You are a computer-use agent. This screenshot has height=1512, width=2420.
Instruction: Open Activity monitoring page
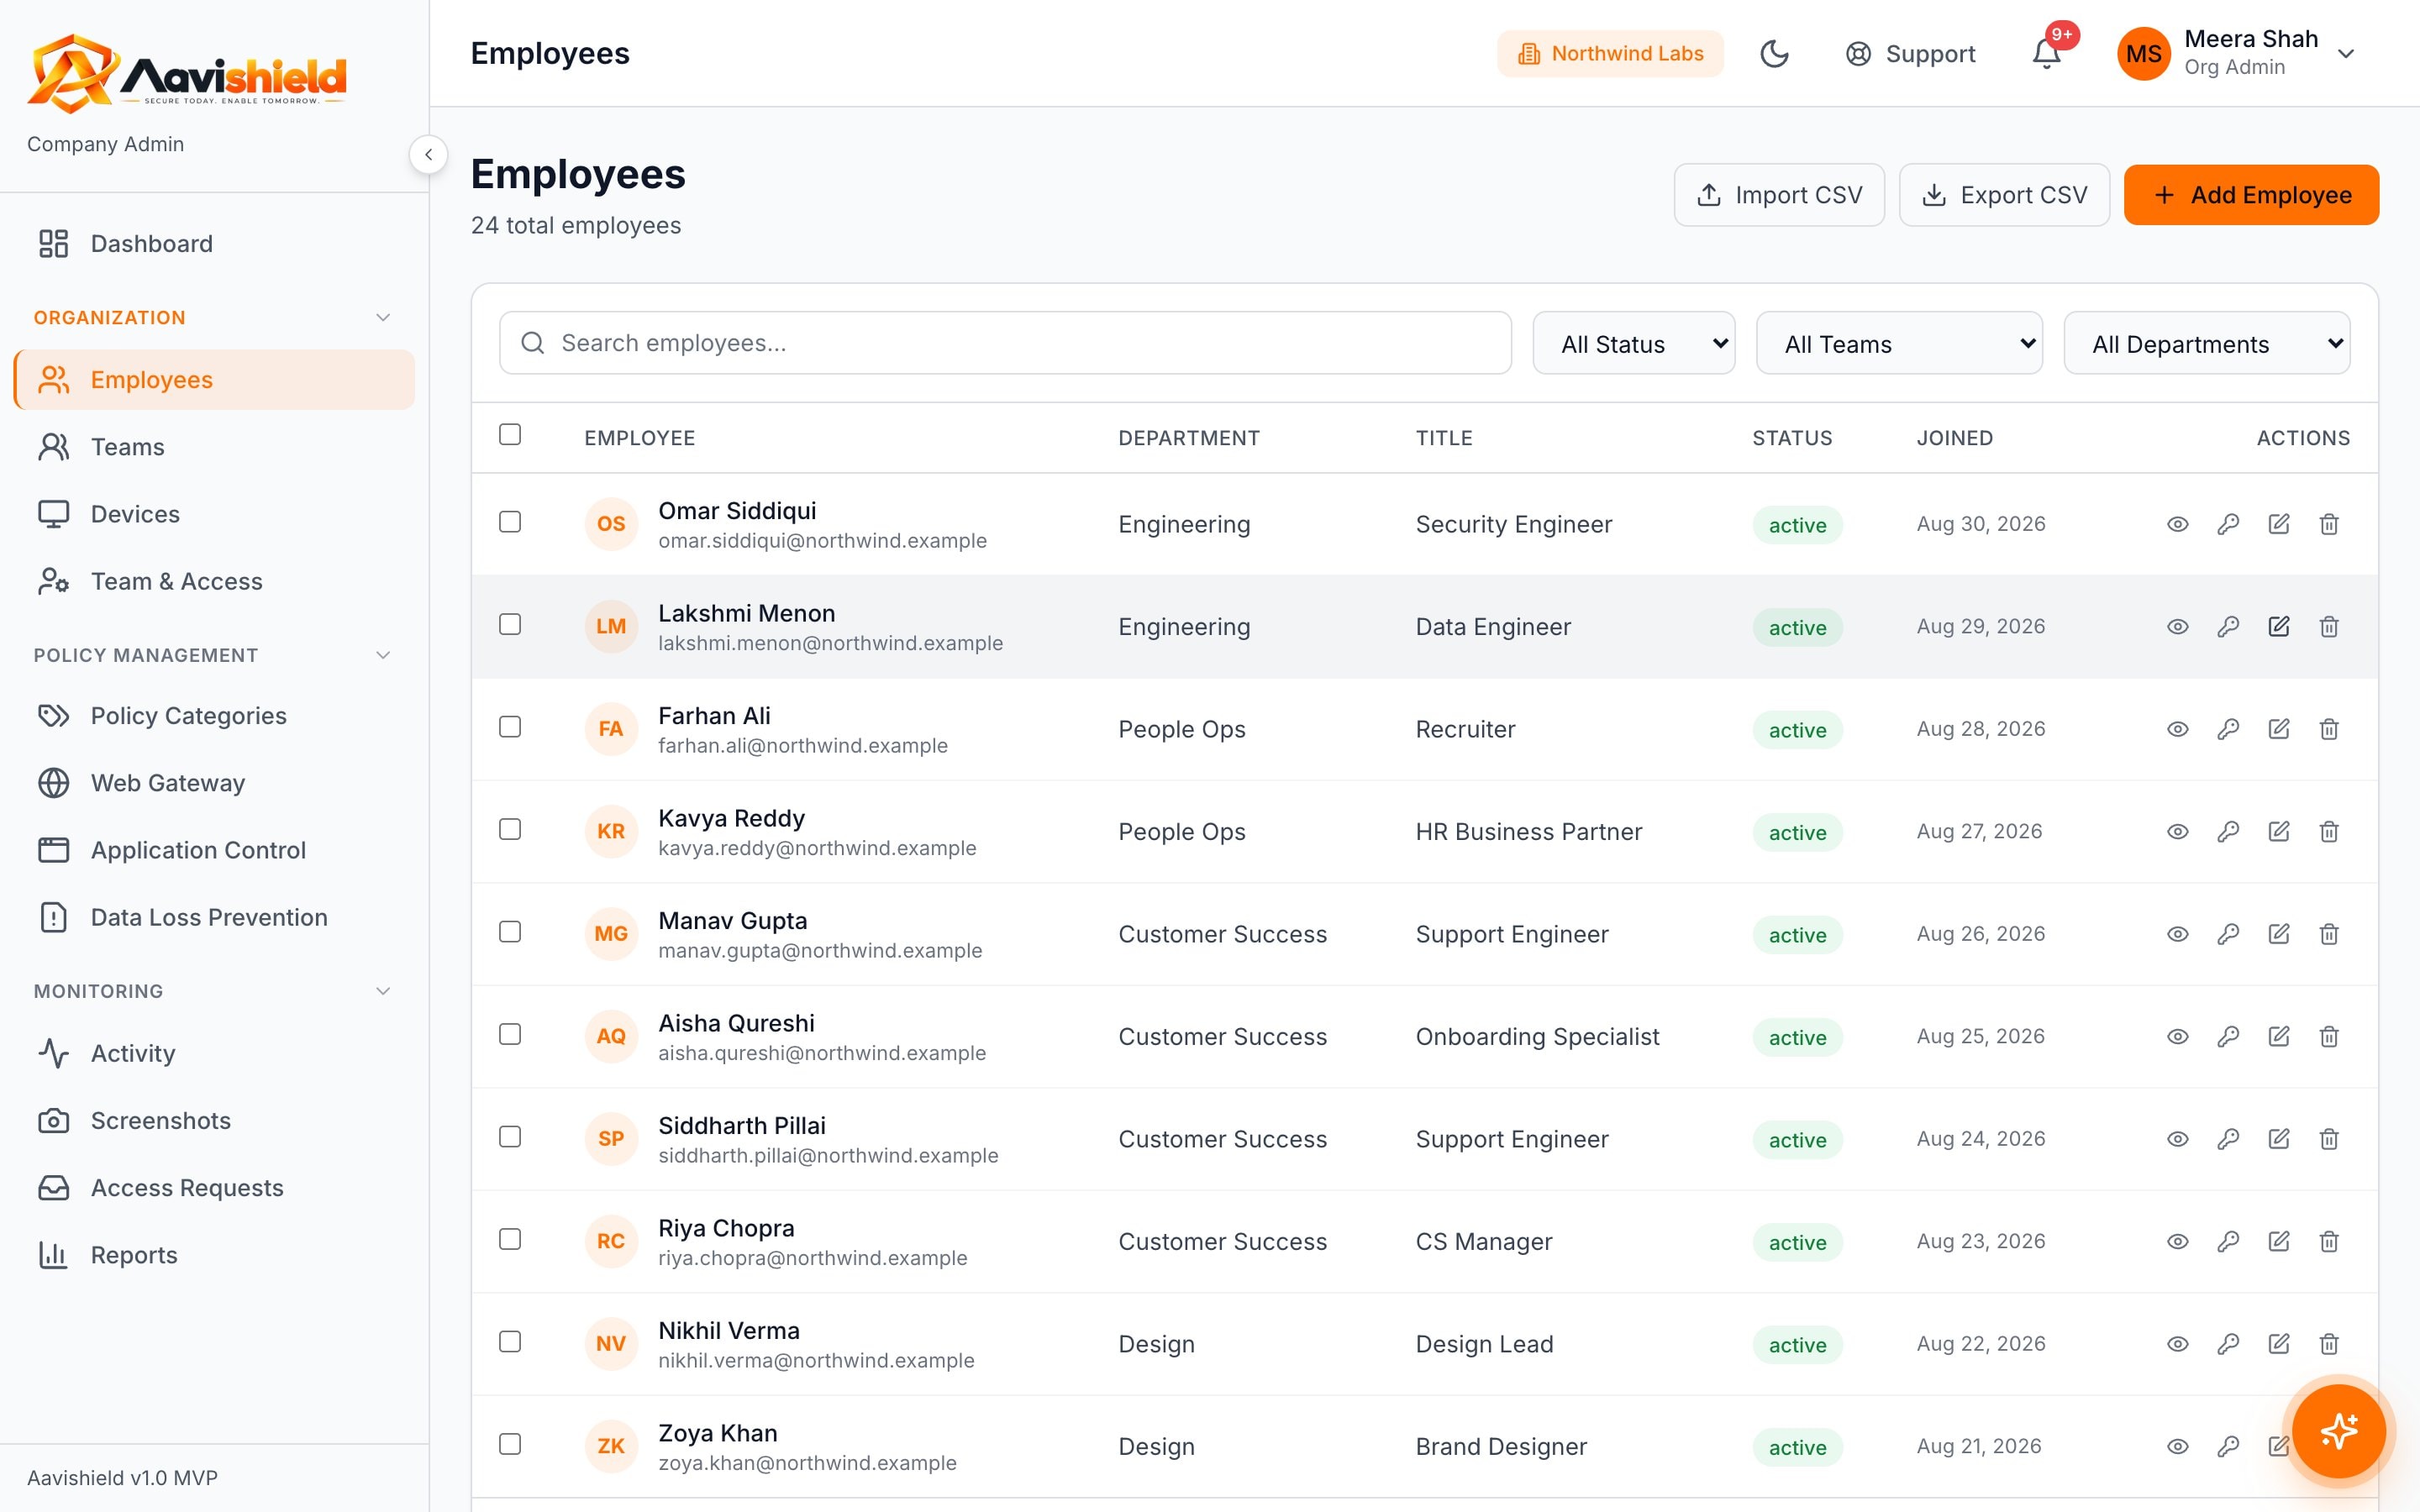pos(214,1054)
